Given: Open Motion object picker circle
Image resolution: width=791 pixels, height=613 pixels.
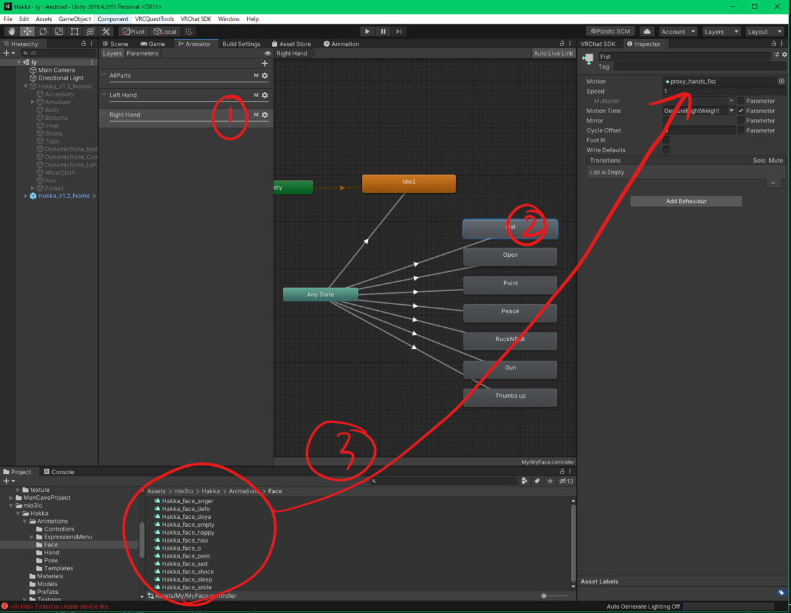Looking at the screenshot, I should point(782,82).
